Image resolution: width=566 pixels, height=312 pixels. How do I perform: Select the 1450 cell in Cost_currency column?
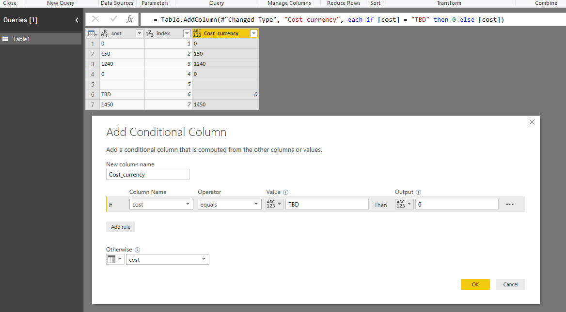click(225, 104)
